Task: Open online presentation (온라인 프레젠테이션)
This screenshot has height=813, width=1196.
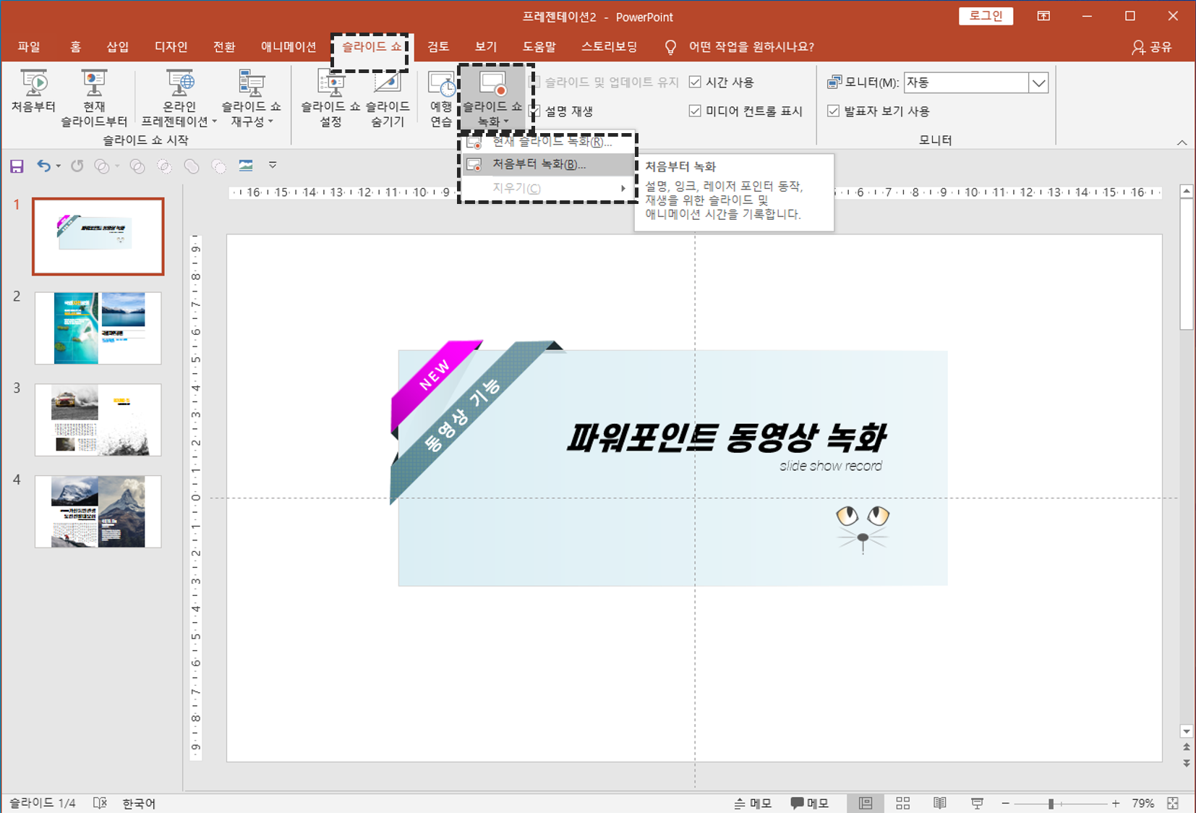Action: 179,99
